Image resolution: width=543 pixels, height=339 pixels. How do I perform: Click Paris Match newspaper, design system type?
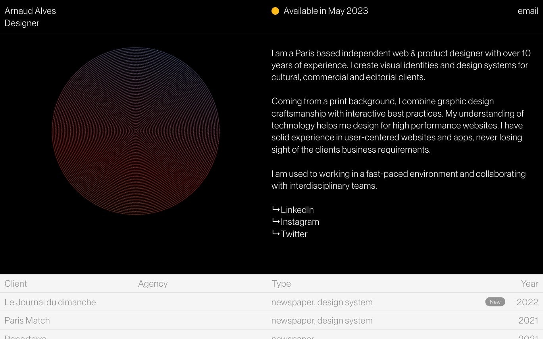[322, 320]
